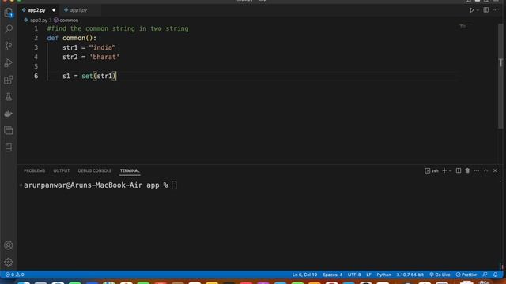Split the editor to the right
The image size is (506, 284).
click(486, 10)
